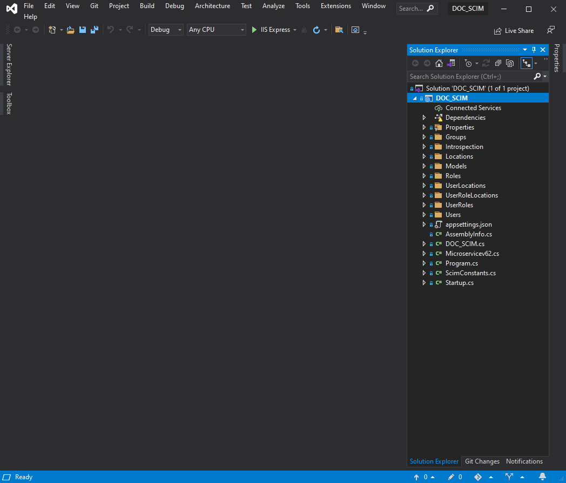The width and height of the screenshot is (566, 483).
Task: Refresh the Solution Explorer
Action: [487, 63]
